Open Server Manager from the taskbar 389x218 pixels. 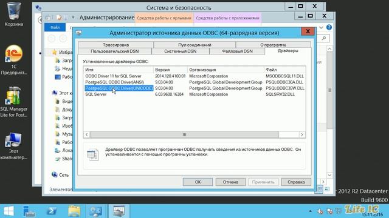click(29, 211)
